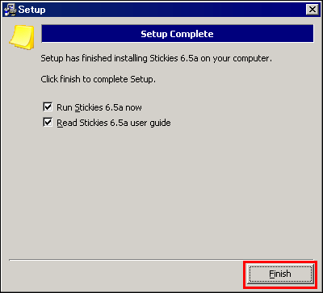Click the blank area left of the Finish button

pyautogui.click(x=127, y=274)
